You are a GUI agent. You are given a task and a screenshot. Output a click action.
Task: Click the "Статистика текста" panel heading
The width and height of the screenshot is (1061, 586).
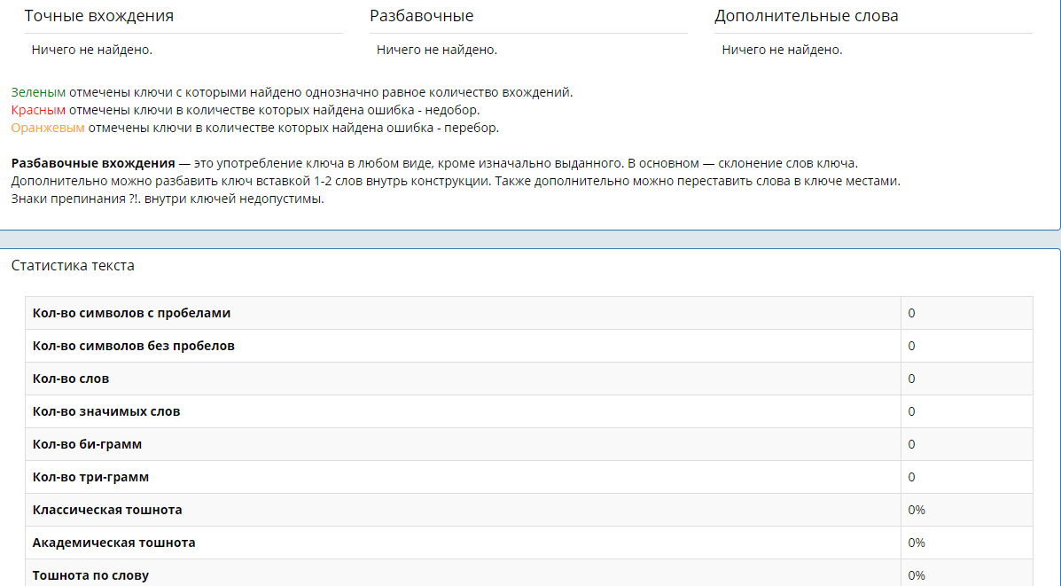[x=73, y=265]
